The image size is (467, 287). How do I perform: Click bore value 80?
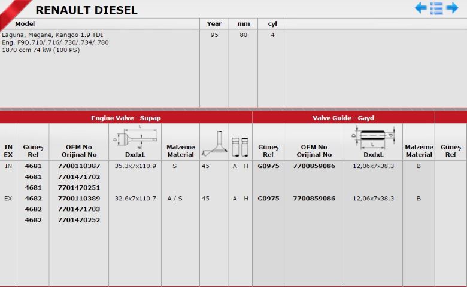coord(243,35)
